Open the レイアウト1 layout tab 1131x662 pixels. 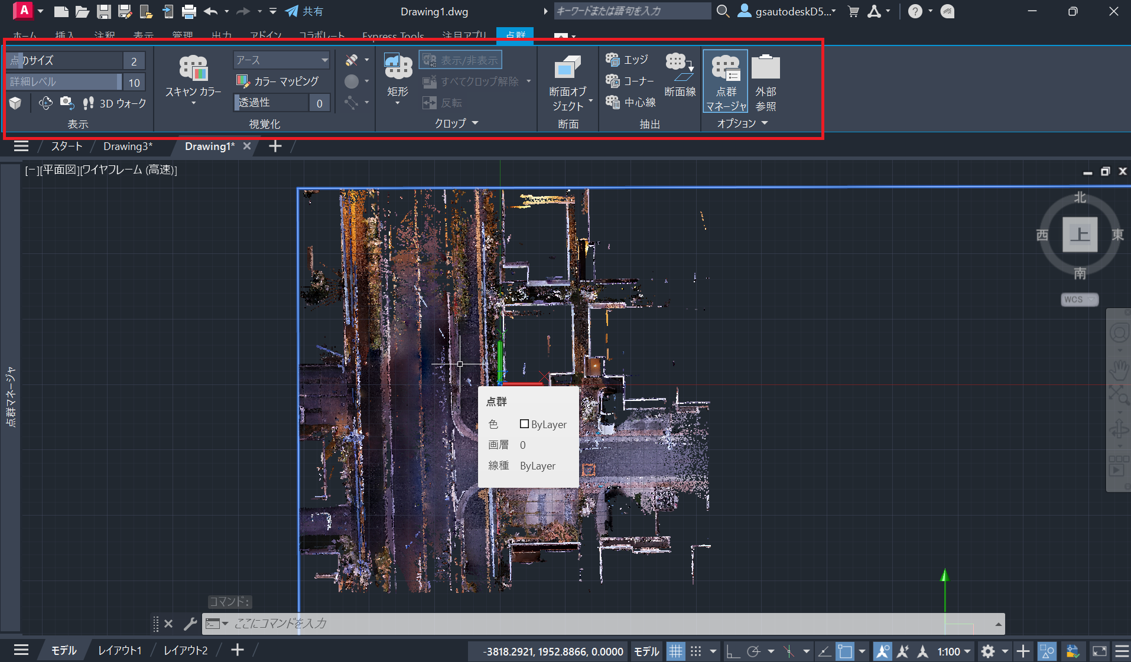tap(119, 650)
